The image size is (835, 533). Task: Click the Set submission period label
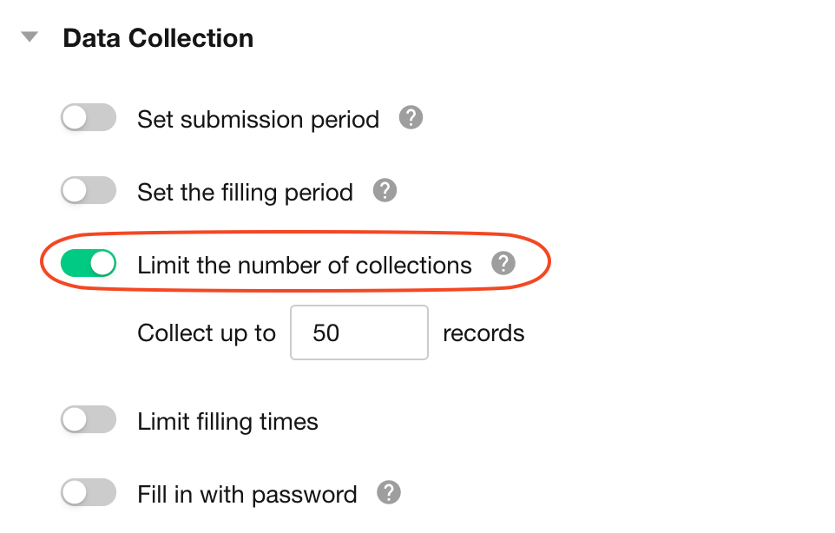pos(258,119)
